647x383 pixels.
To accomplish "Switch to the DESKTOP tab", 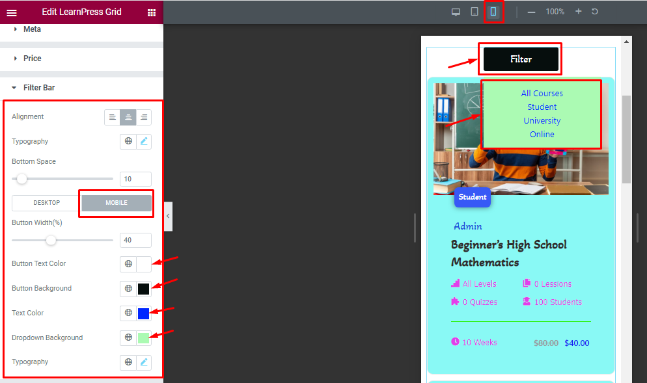I will (x=47, y=203).
